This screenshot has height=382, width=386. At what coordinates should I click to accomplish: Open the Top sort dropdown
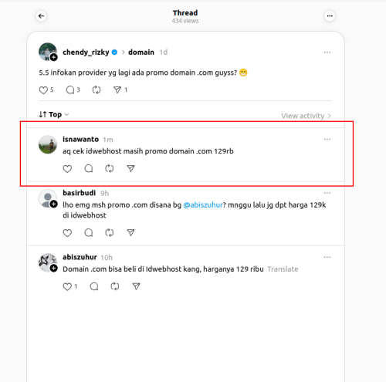(x=54, y=114)
